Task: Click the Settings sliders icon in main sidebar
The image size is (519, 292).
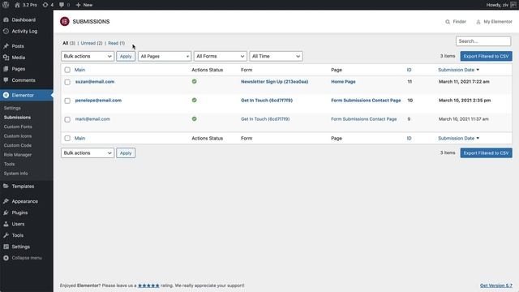Action: click(6, 247)
